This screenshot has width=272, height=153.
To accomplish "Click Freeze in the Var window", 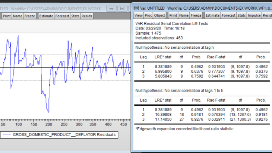I will click(x=196, y=15).
